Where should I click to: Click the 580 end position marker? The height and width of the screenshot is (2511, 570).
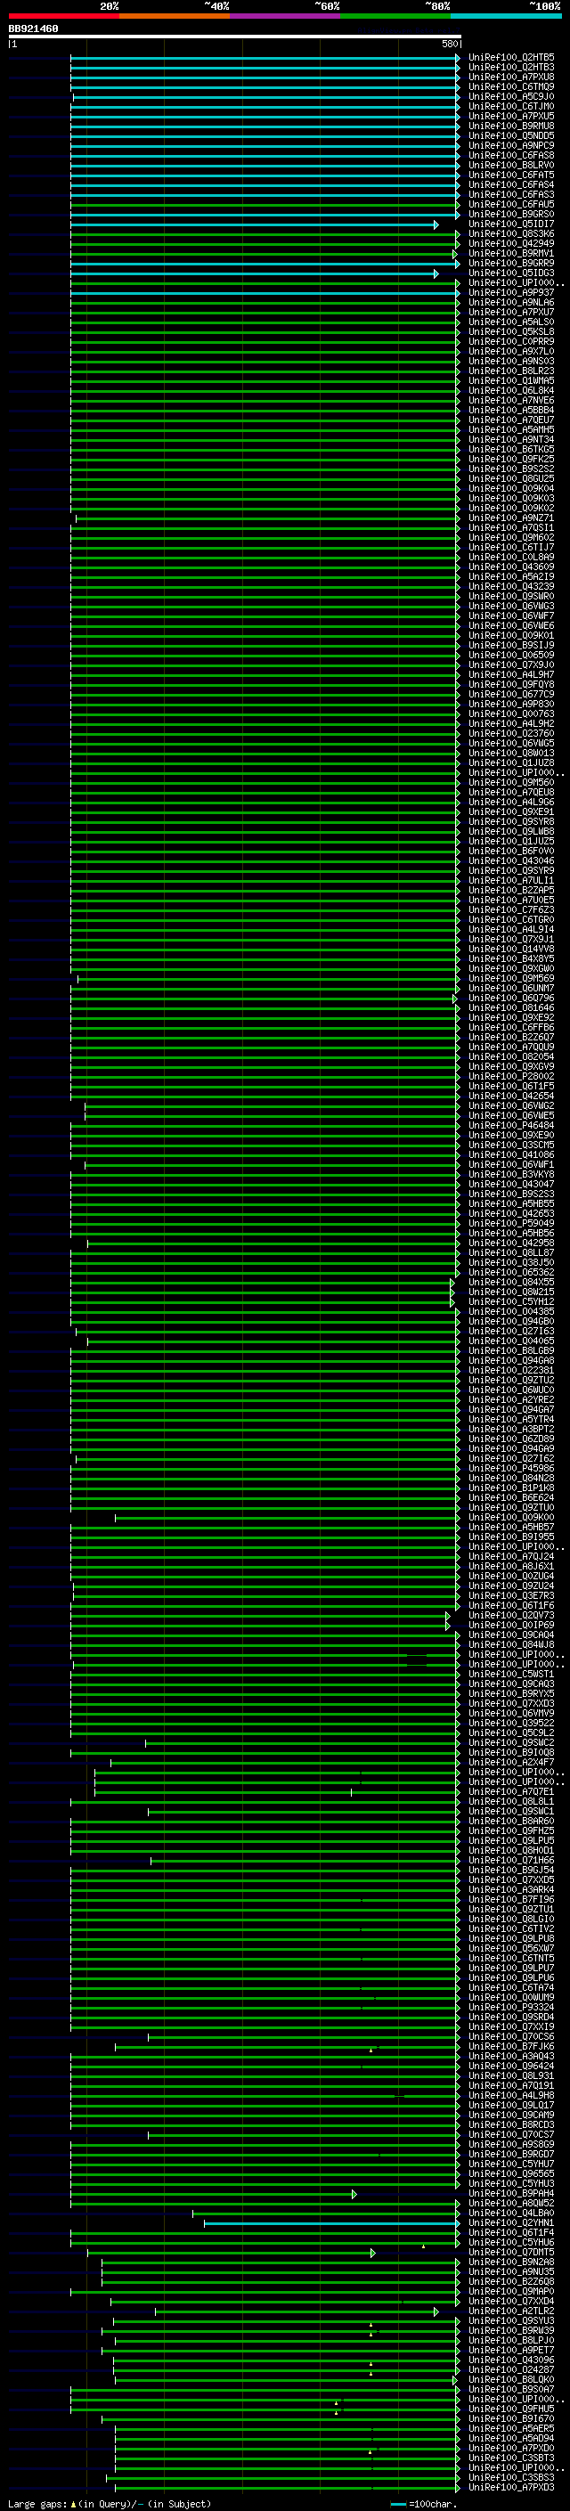point(449,45)
